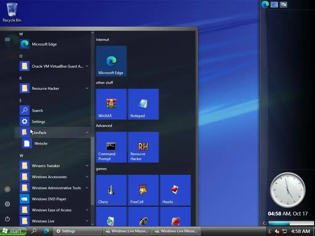
Task: Expand the Resource Hacker folder
Action: (x=87, y=88)
